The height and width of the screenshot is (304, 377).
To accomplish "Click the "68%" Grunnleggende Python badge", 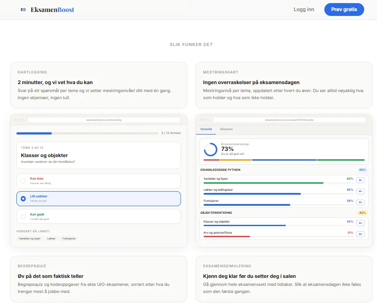I will 362,170.
